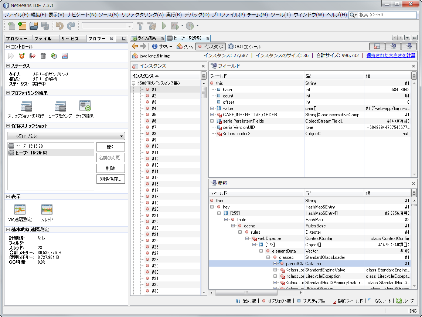Click the New Project toolbar icon
This screenshot has width=422, height=317.
click(x=22, y=26)
